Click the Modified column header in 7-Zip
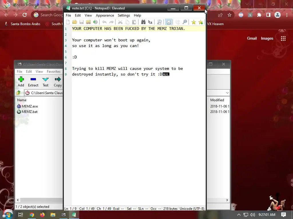The height and width of the screenshot is (219, 293). (x=217, y=100)
